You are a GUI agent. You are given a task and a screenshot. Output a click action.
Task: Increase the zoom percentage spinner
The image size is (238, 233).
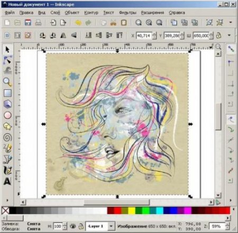[x=228, y=225]
